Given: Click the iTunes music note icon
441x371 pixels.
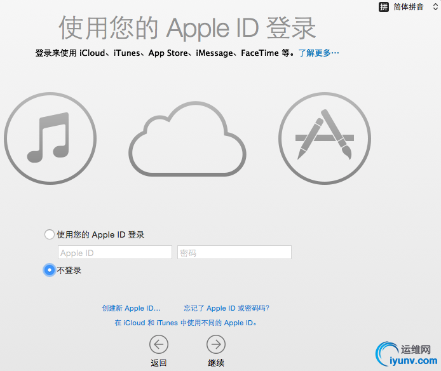Looking at the screenshot, I should point(50,138).
